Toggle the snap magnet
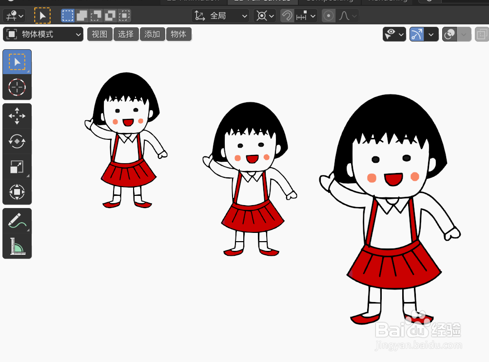The width and height of the screenshot is (489, 362). tap(287, 16)
